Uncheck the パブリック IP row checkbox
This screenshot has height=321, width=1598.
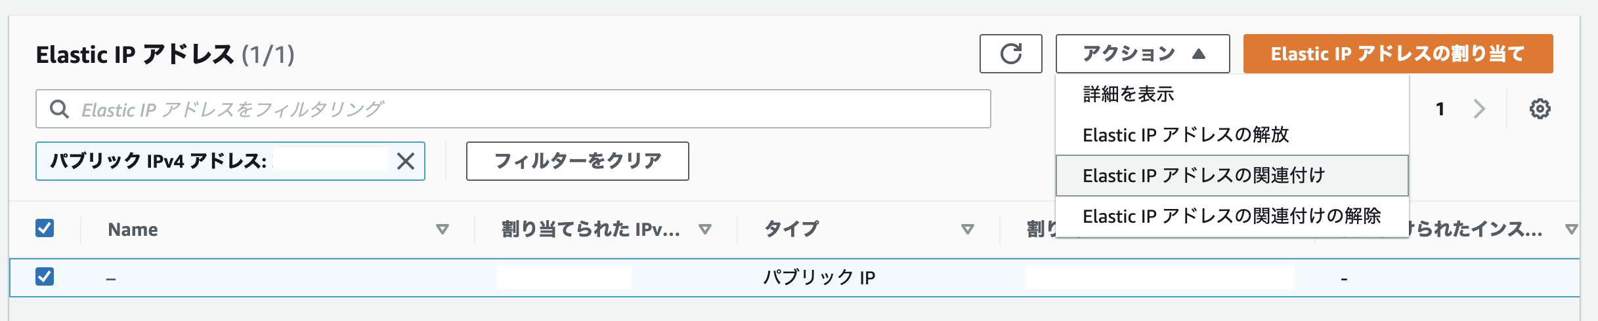coord(45,276)
